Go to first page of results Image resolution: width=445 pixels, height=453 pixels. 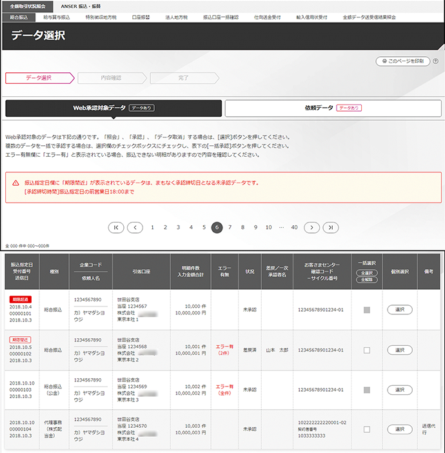point(116,227)
